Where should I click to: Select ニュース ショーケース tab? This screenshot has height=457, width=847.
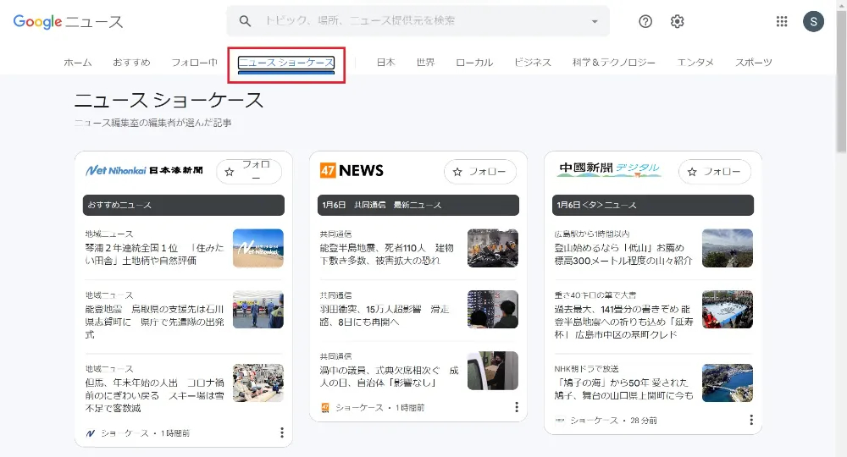286,63
